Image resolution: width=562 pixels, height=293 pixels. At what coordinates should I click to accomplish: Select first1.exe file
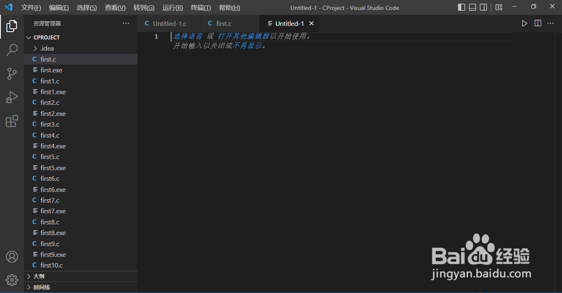pos(81,92)
